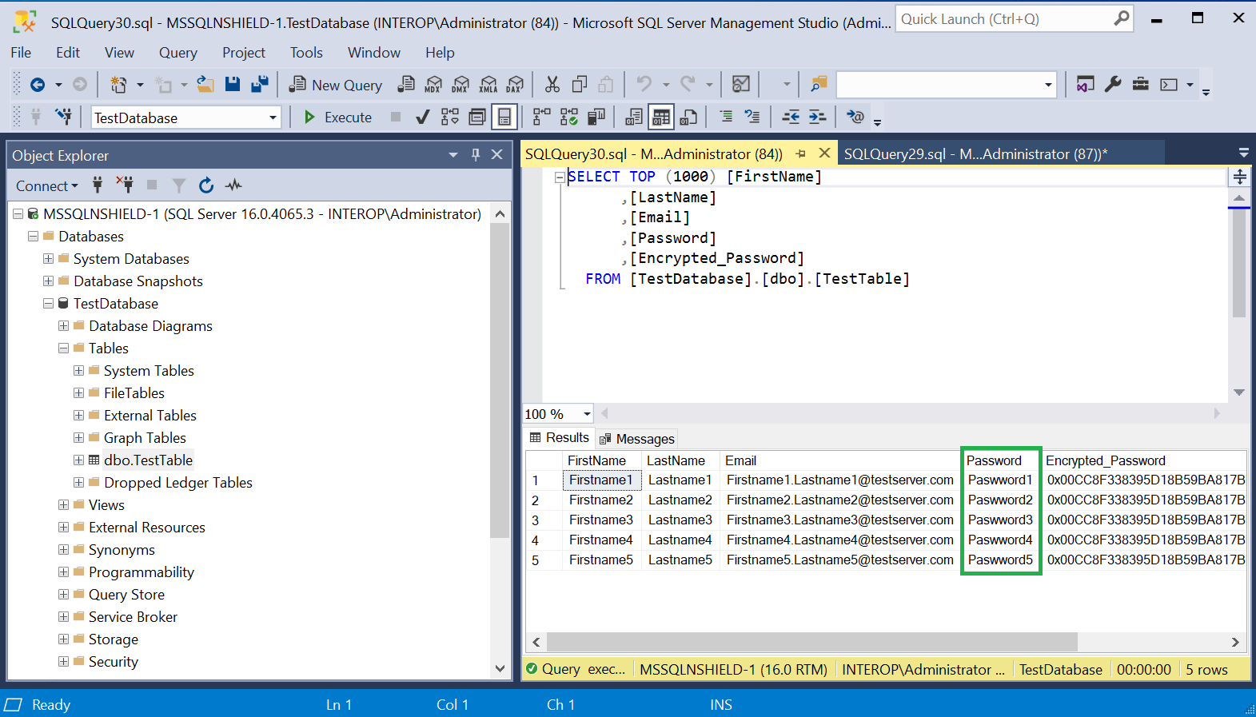Cut the selection with the scissors icon
The width and height of the screenshot is (1256, 717).
tap(552, 84)
